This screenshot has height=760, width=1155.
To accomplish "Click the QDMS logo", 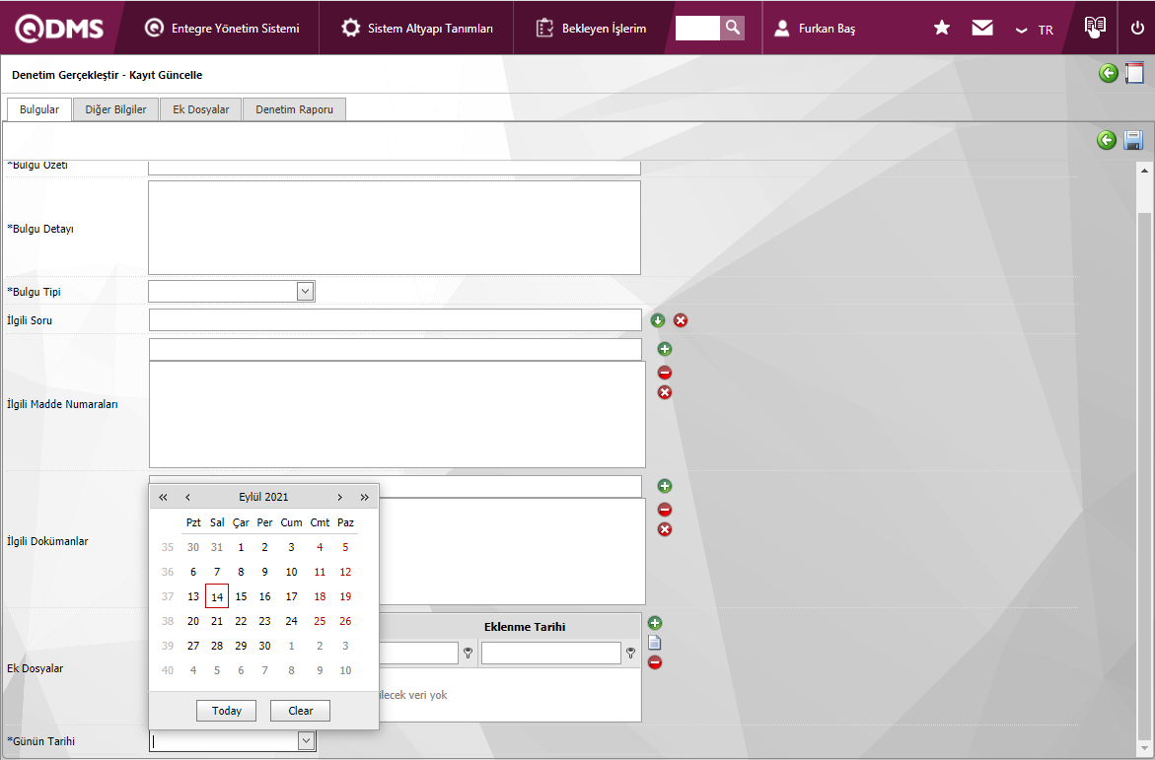I will tap(59, 28).
